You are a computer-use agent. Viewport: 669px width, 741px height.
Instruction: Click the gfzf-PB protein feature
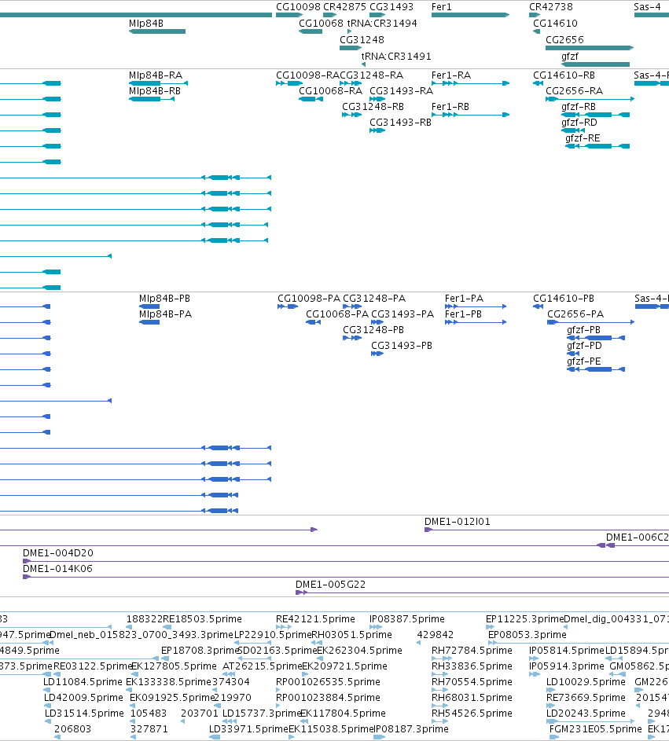tap(596, 338)
